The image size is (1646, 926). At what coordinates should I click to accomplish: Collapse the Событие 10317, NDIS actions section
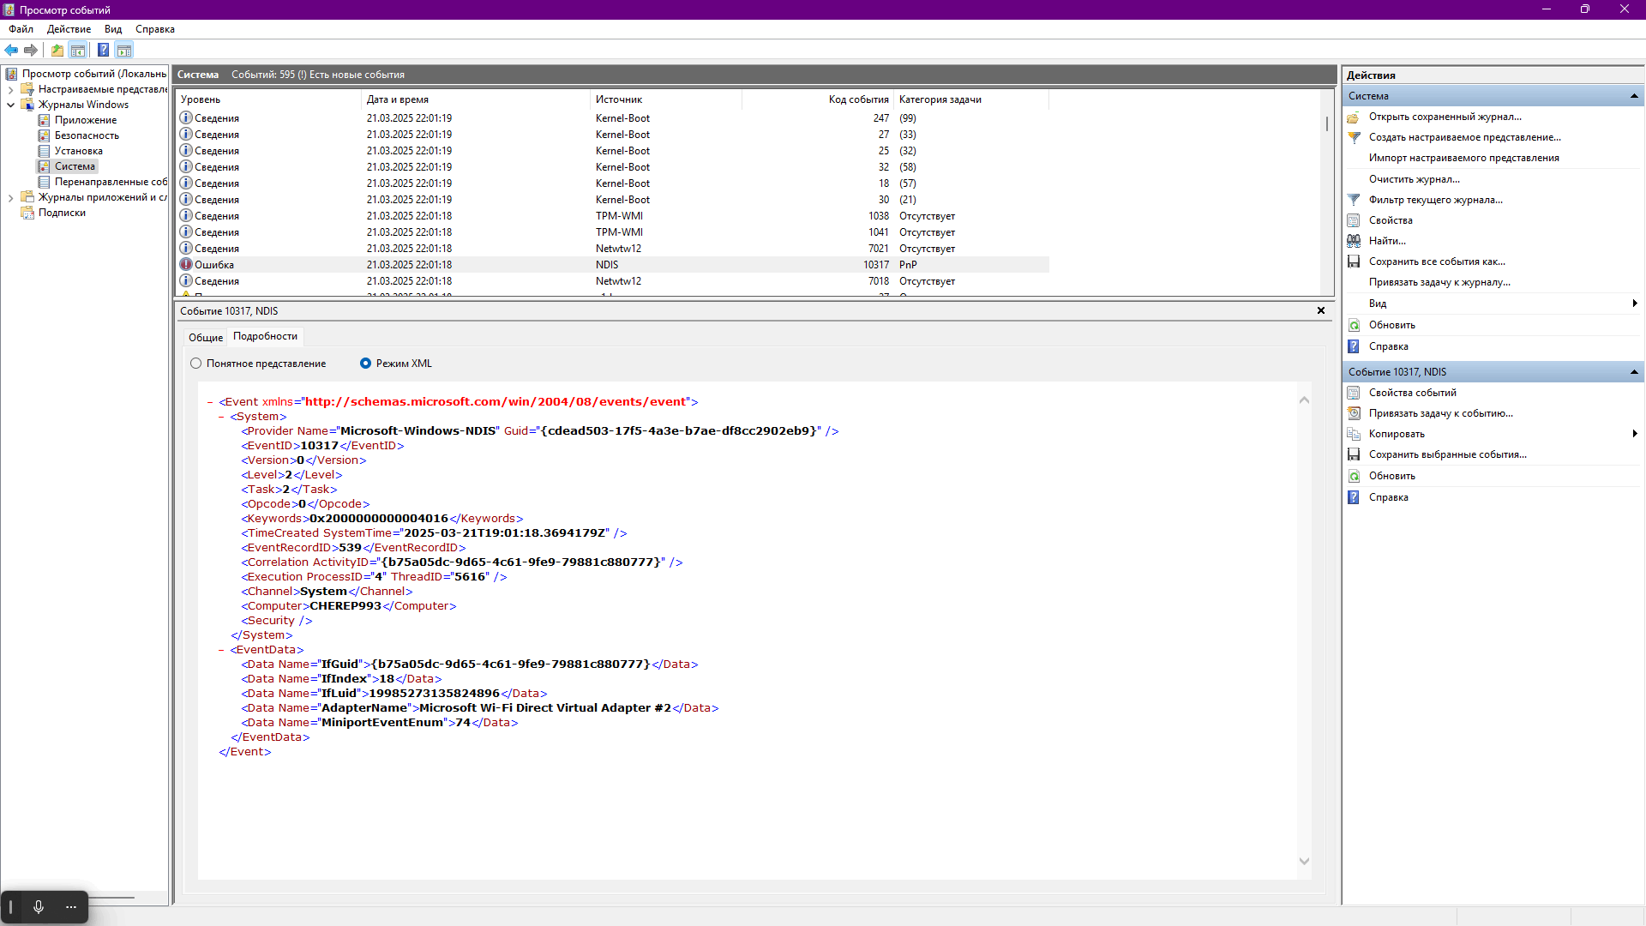(x=1634, y=372)
